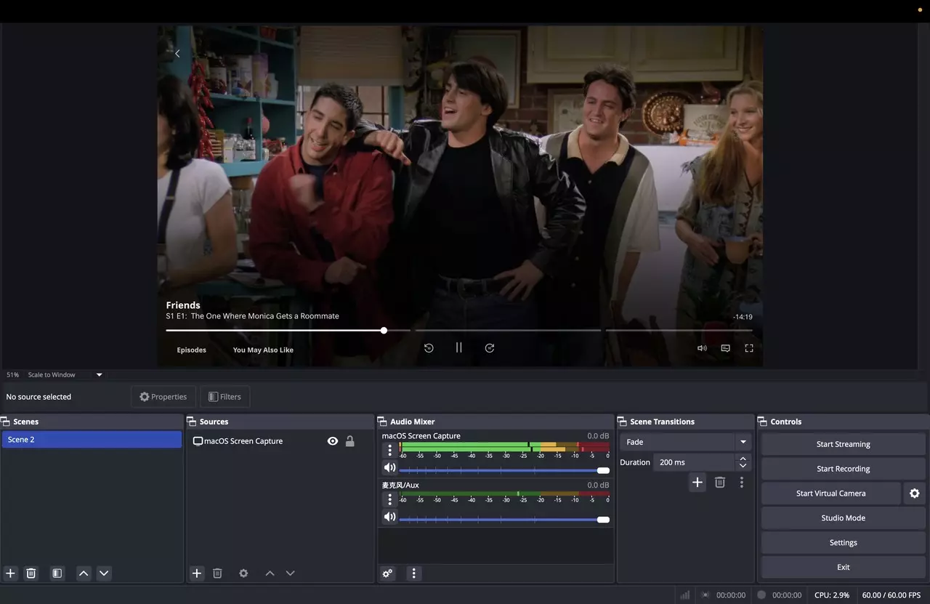Click the player volume speaker icon
The width and height of the screenshot is (930, 604).
pos(702,348)
